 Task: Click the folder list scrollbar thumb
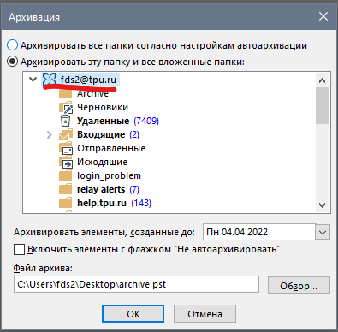coord(323,106)
